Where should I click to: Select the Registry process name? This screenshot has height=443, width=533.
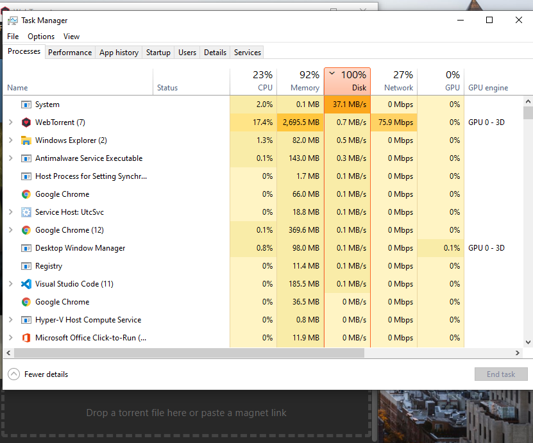point(49,266)
